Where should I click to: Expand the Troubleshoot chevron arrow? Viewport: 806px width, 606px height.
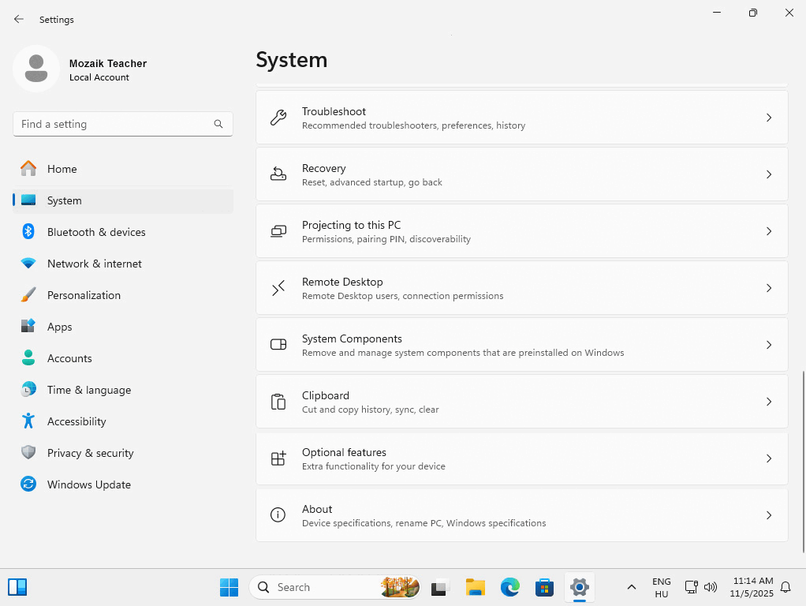[769, 118]
